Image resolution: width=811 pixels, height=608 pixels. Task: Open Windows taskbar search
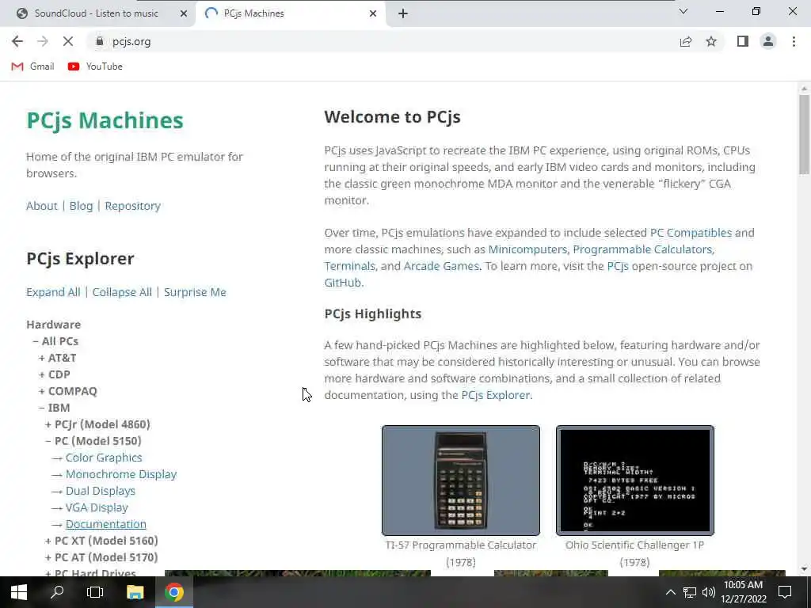click(57, 592)
